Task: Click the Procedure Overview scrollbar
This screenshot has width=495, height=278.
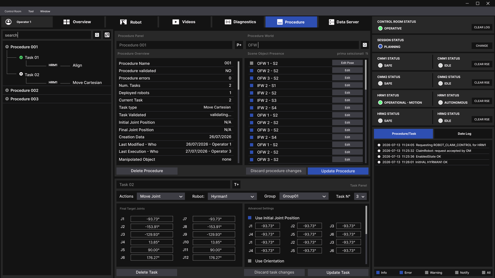Action: 238,75
